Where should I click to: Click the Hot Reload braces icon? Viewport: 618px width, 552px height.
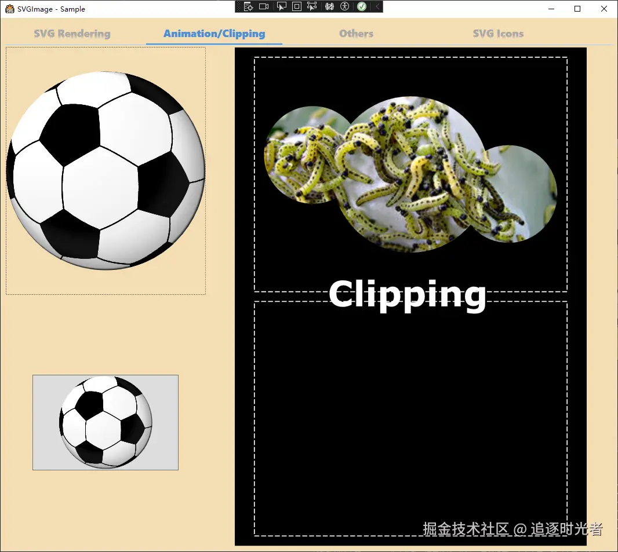point(329,6)
